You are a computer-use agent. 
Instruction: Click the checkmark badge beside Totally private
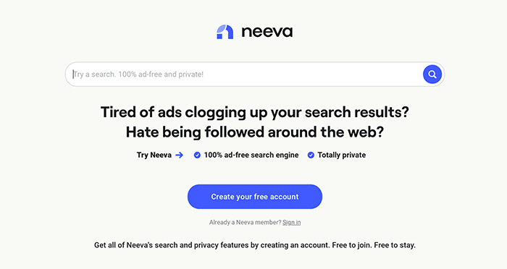click(311, 155)
